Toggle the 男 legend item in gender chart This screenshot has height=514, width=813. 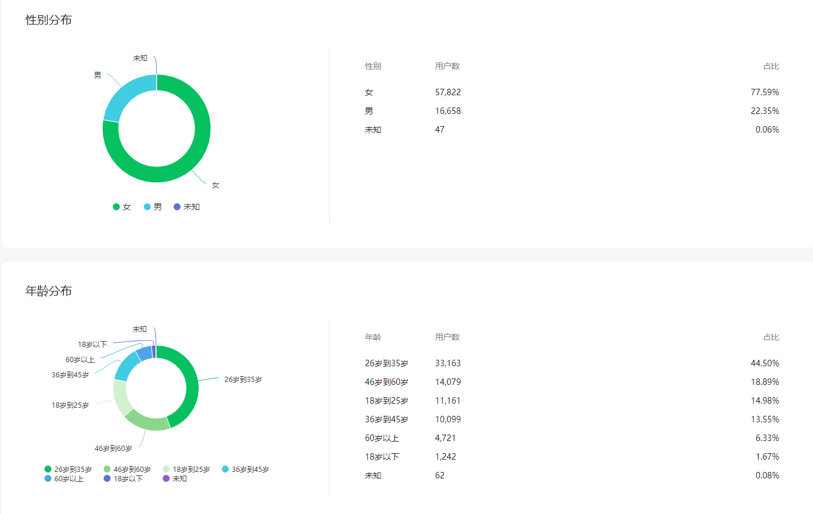(153, 207)
